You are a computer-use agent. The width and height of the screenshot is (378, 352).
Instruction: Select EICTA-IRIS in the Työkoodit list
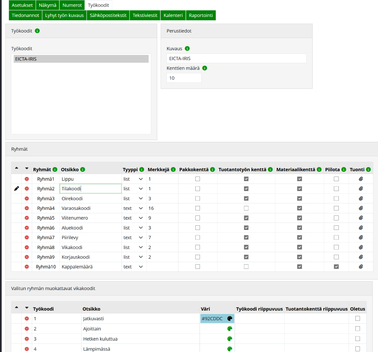coord(81,59)
